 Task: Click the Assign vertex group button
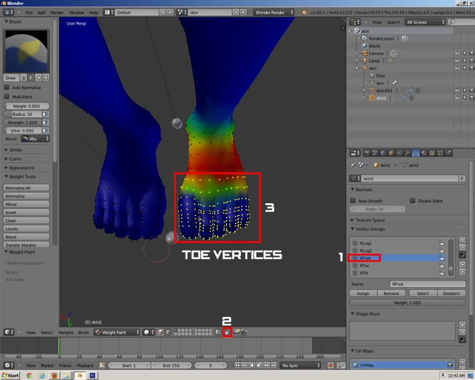tap(363, 293)
